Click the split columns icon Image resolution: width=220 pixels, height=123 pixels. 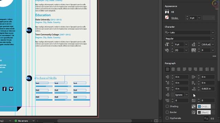(212, 119)
